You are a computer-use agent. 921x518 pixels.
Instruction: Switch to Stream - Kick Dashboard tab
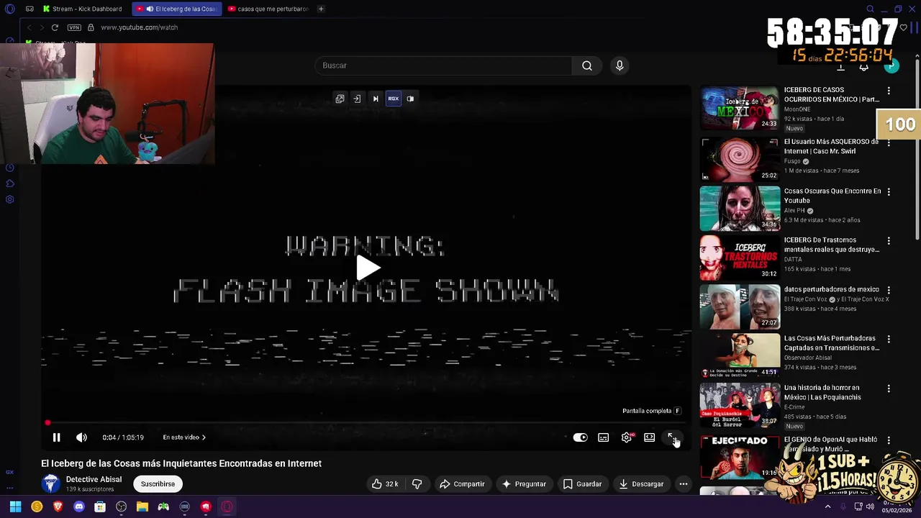tap(83, 9)
